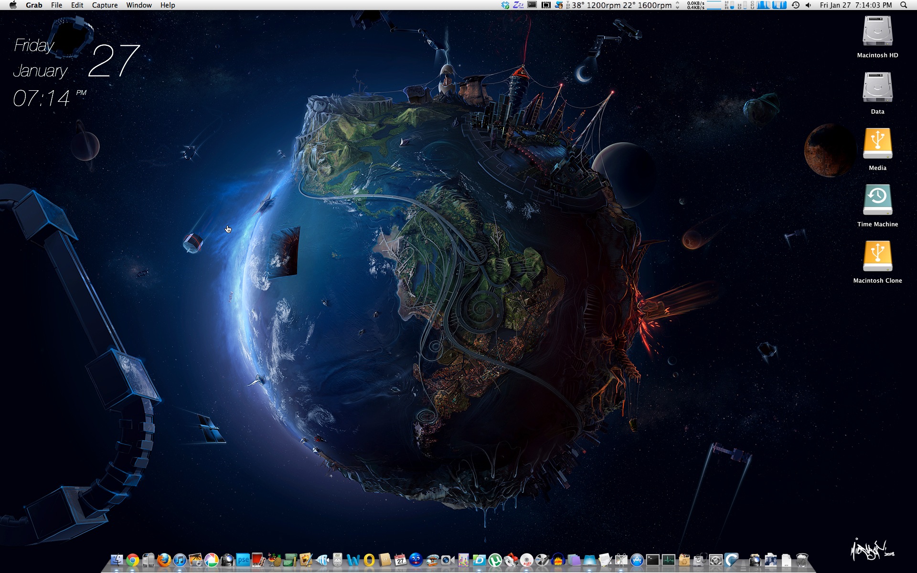Launch Picasa from the dock
The image size is (917, 573).
(211, 560)
